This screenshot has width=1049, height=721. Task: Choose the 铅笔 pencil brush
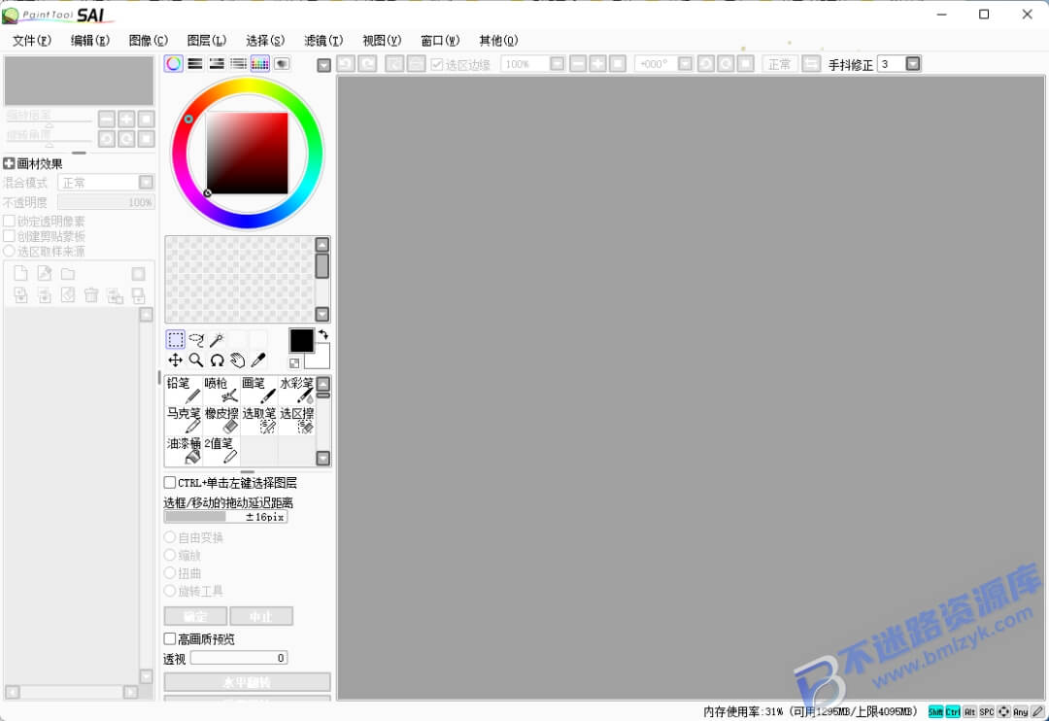coord(184,390)
